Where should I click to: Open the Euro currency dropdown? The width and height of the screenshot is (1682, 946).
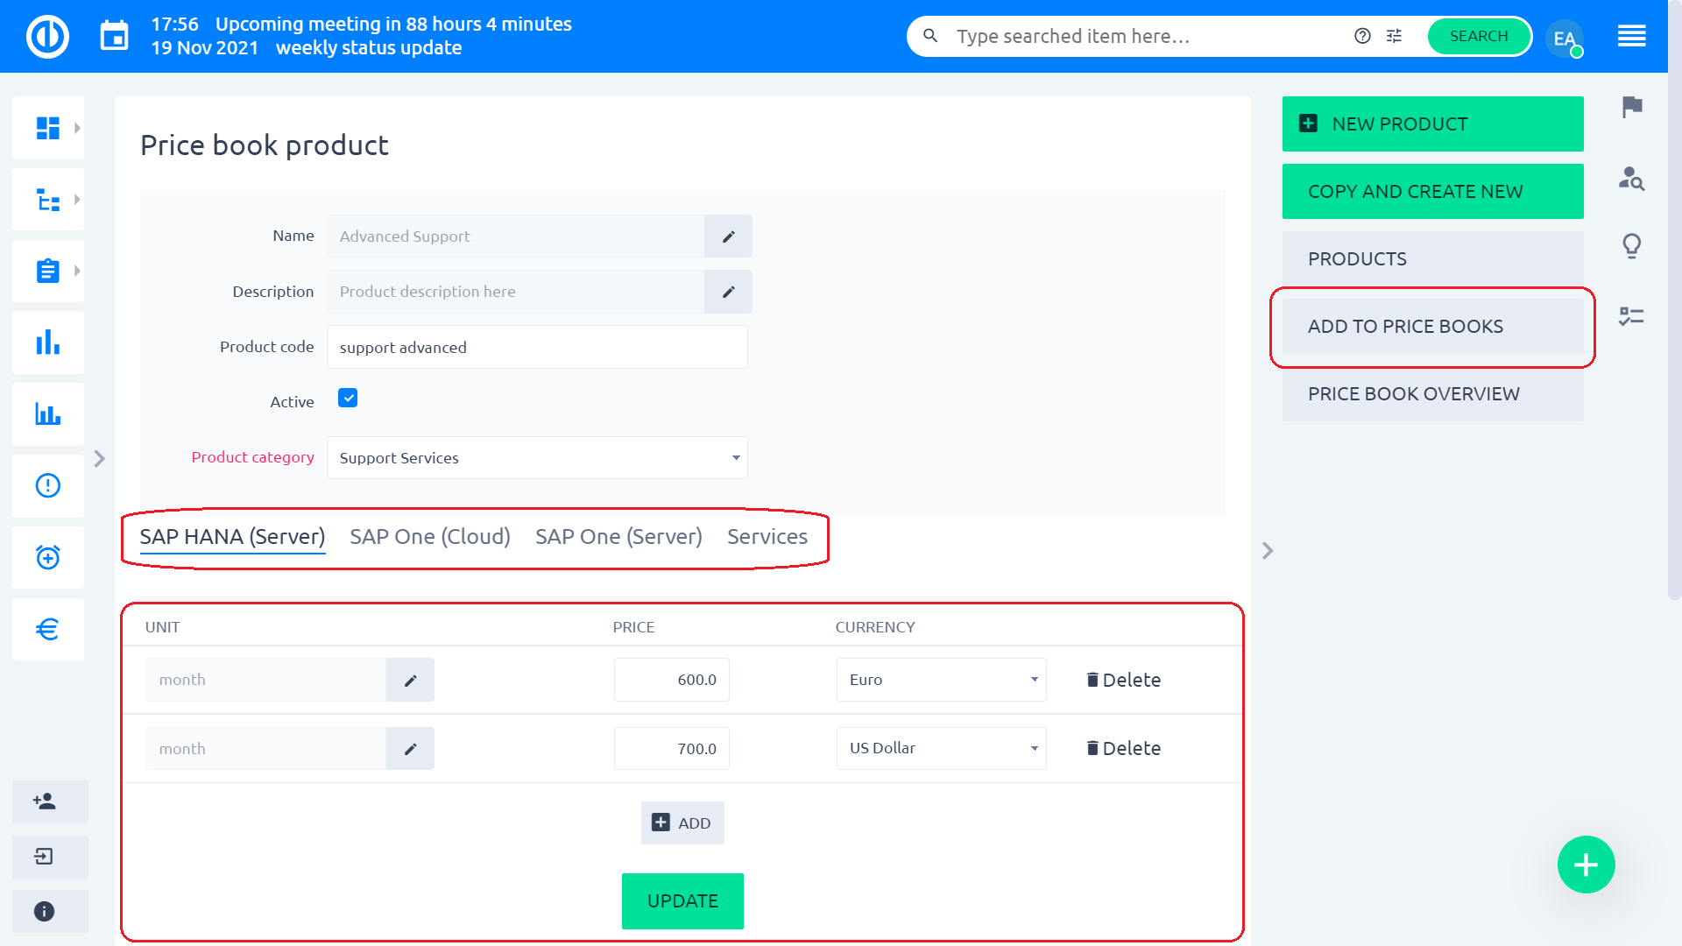(941, 680)
